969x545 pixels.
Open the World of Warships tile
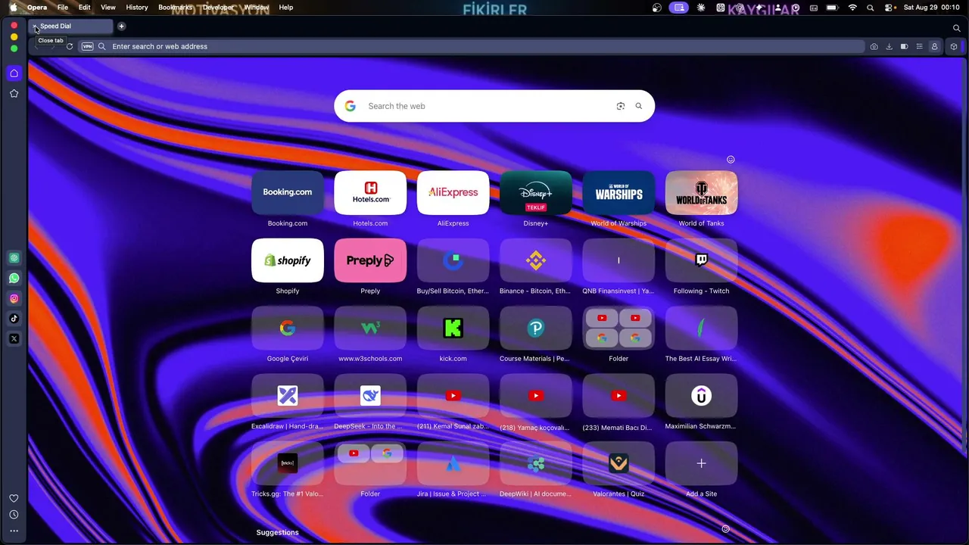(618, 193)
